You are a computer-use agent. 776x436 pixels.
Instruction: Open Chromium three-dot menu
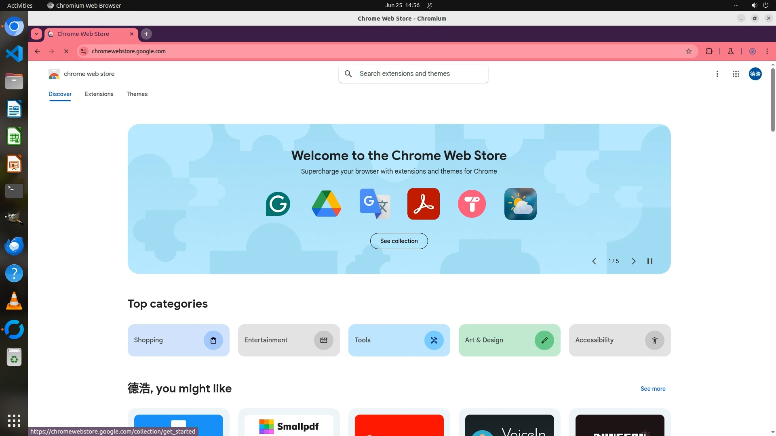pyautogui.click(x=767, y=51)
